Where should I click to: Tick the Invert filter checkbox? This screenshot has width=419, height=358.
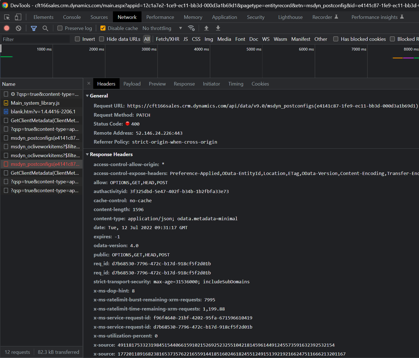(77, 39)
